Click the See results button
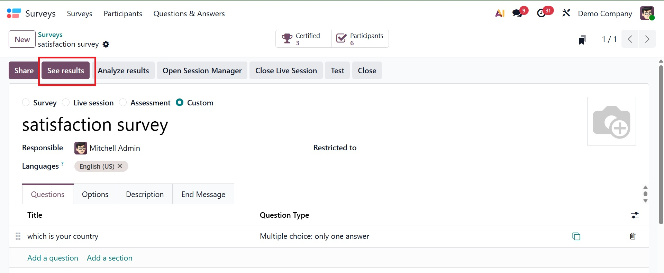The image size is (664, 273). click(x=66, y=70)
